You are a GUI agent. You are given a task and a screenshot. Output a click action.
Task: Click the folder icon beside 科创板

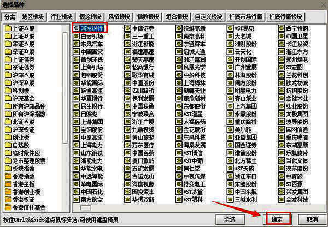pos(8,91)
